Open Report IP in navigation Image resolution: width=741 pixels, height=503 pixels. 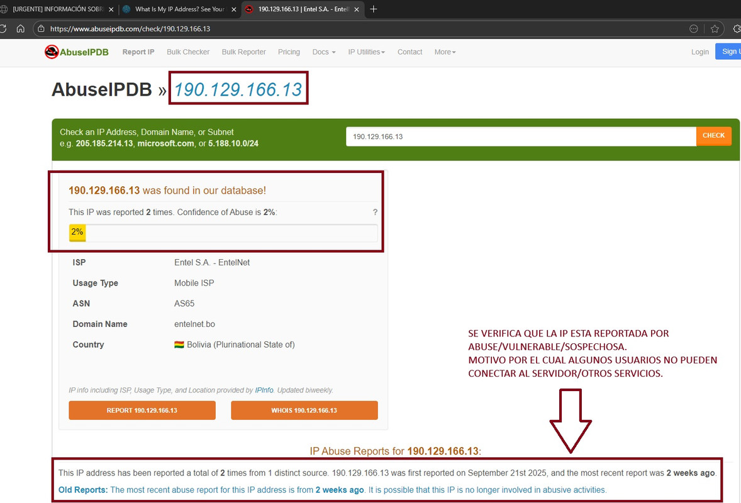coord(138,52)
